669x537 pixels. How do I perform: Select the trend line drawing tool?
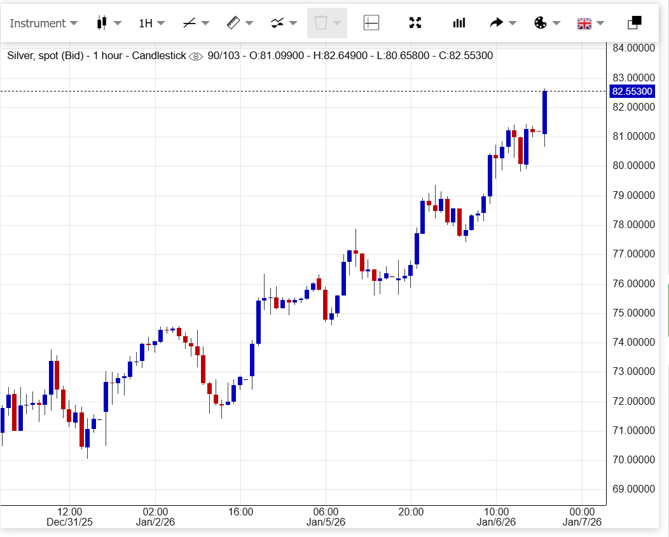pyautogui.click(x=190, y=24)
